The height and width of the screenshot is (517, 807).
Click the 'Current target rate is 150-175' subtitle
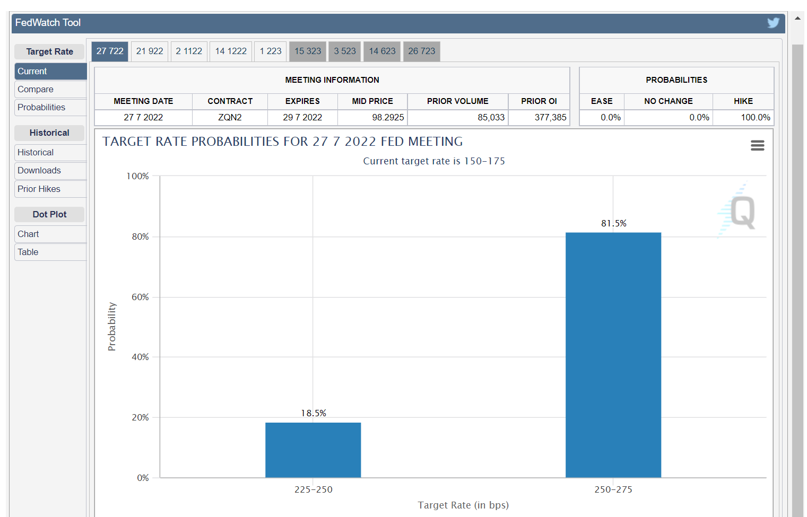click(434, 161)
